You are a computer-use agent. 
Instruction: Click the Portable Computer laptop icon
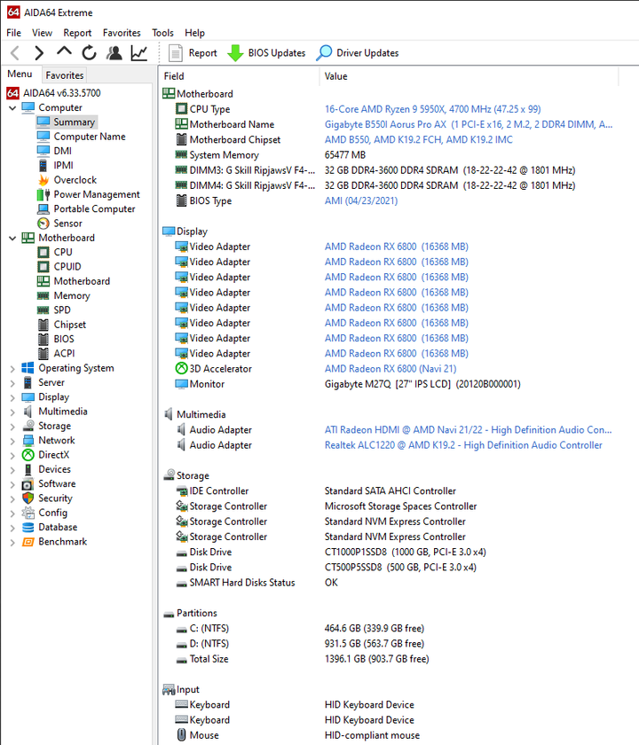pyautogui.click(x=43, y=209)
